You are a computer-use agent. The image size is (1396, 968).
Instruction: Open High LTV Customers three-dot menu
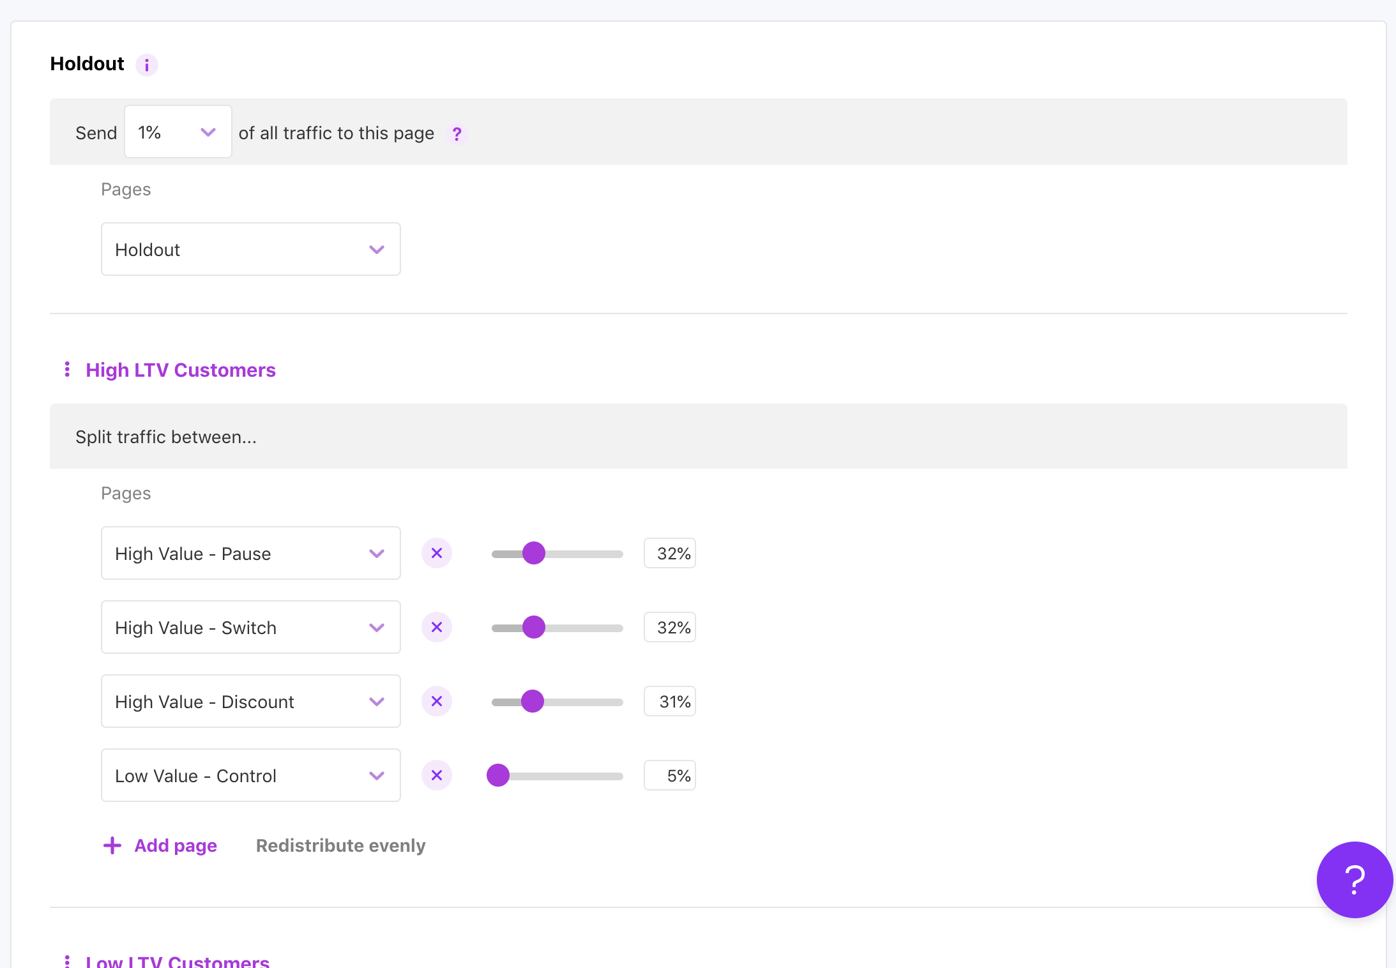coord(67,370)
